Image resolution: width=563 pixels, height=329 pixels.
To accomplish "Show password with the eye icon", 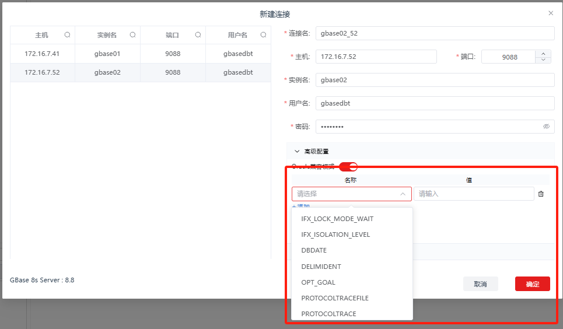I will [546, 127].
